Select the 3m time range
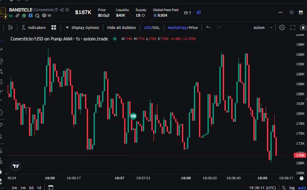The image size is (307, 190). click(x=14, y=187)
